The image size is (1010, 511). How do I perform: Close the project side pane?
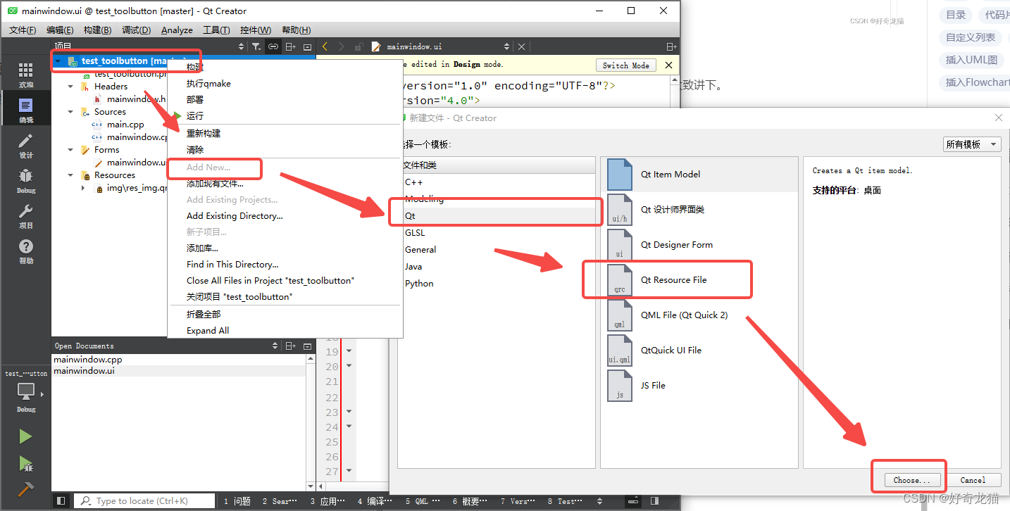(x=307, y=46)
